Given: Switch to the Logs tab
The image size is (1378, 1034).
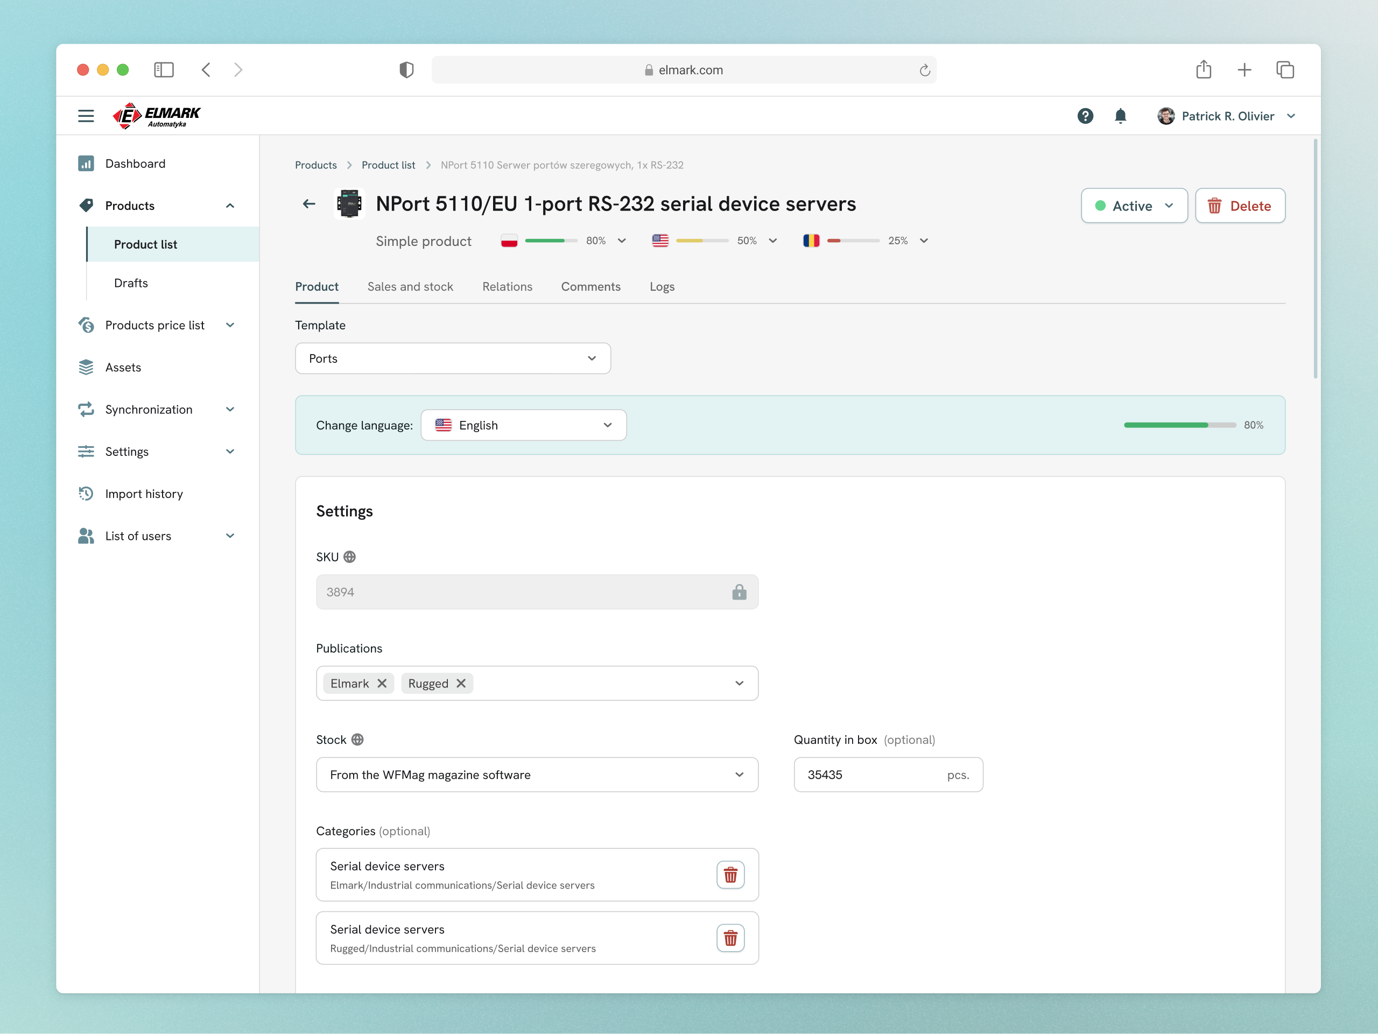Looking at the screenshot, I should pos(662,286).
